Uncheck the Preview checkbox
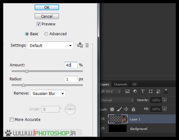This screenshot has width=179, height=140. [39, 24]
